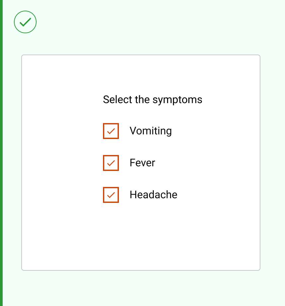The image size is (285, 306).
Task: Click the green vertical stripe on left edge
Action: [x=1, y=153]
